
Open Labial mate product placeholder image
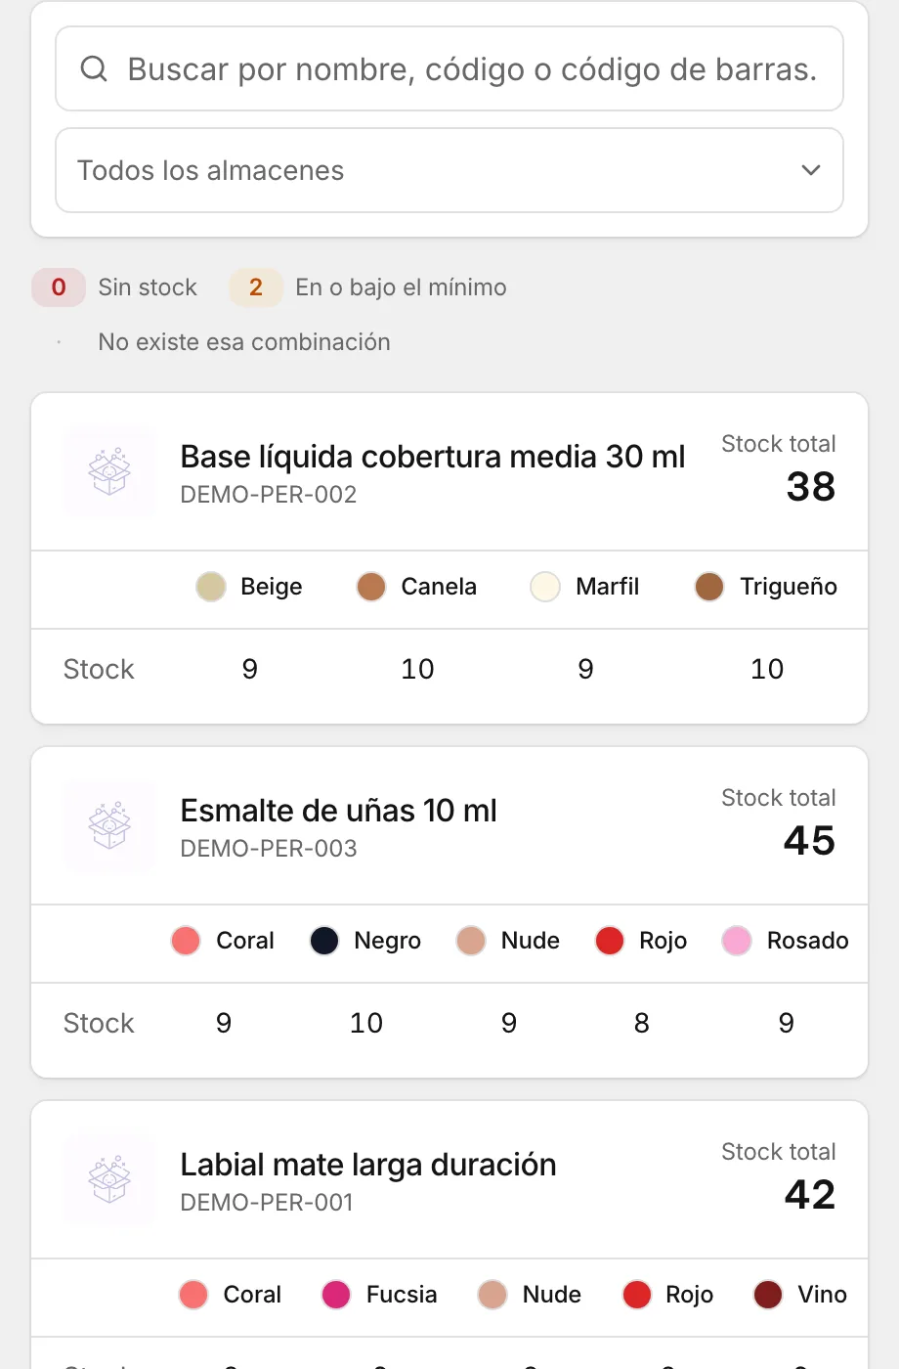point(109,1179)
